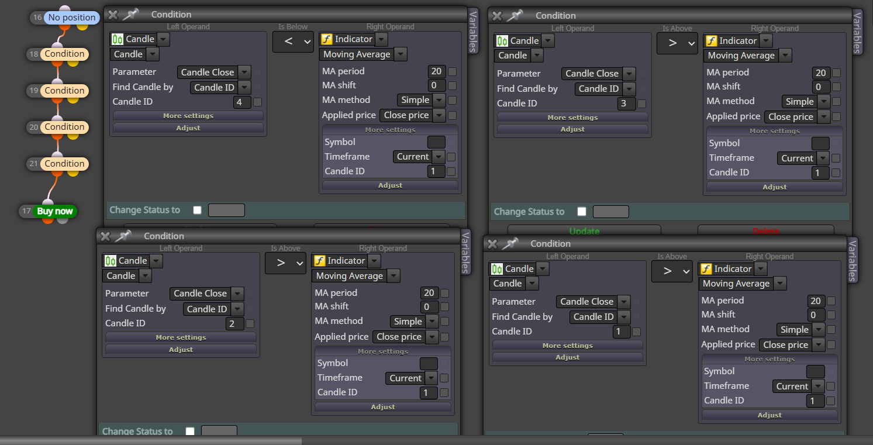The image size is (873, 445).
Task: Open the less-than operator dropdown
Action: tap(293, 42)
